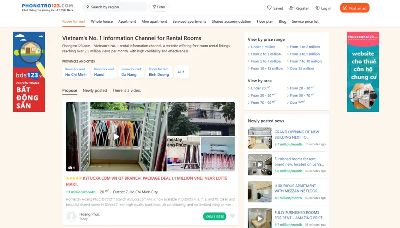The width and height of the screenshot is (400, 228).
Task: Select the Room for rent menu tab
Action: pyautogui.click(x=74, y=22)
